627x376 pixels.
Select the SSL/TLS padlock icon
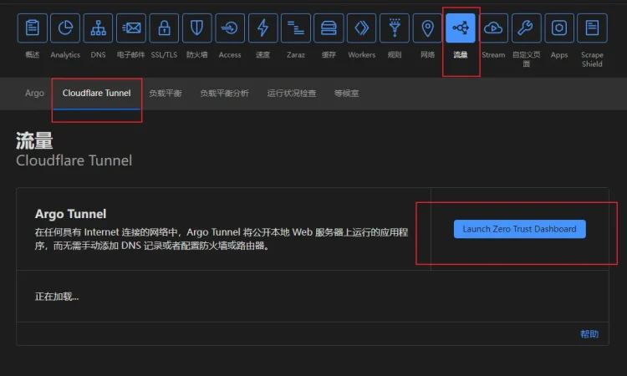(x=164, y=28)
